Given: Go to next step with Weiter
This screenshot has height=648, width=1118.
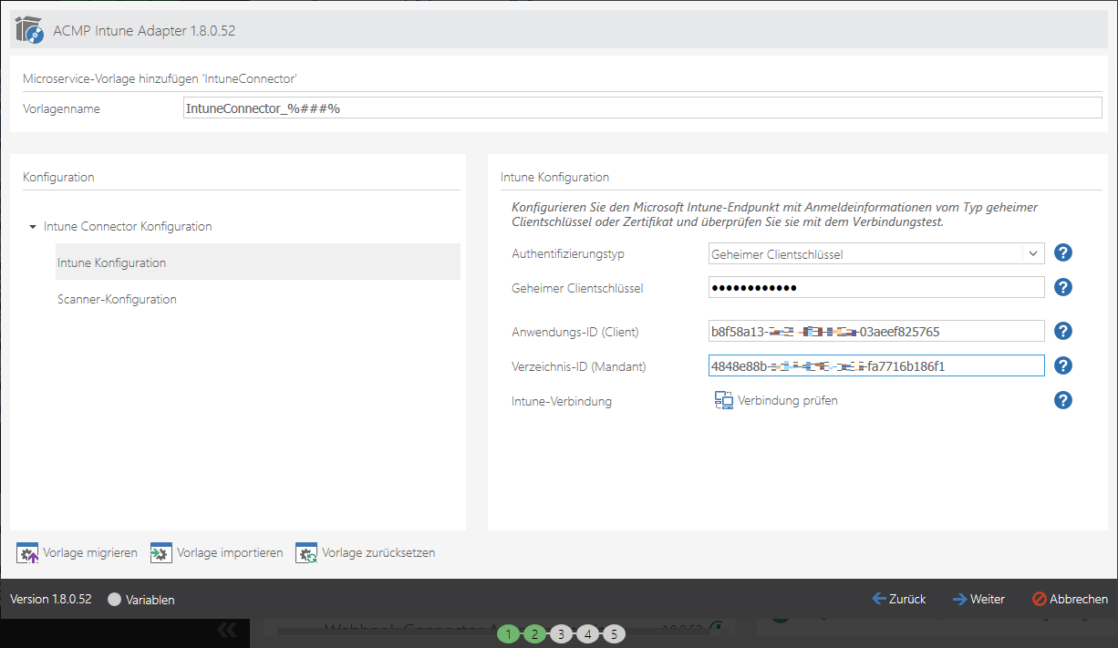Looking at the screenshot, I should click(x=978, y=599).
